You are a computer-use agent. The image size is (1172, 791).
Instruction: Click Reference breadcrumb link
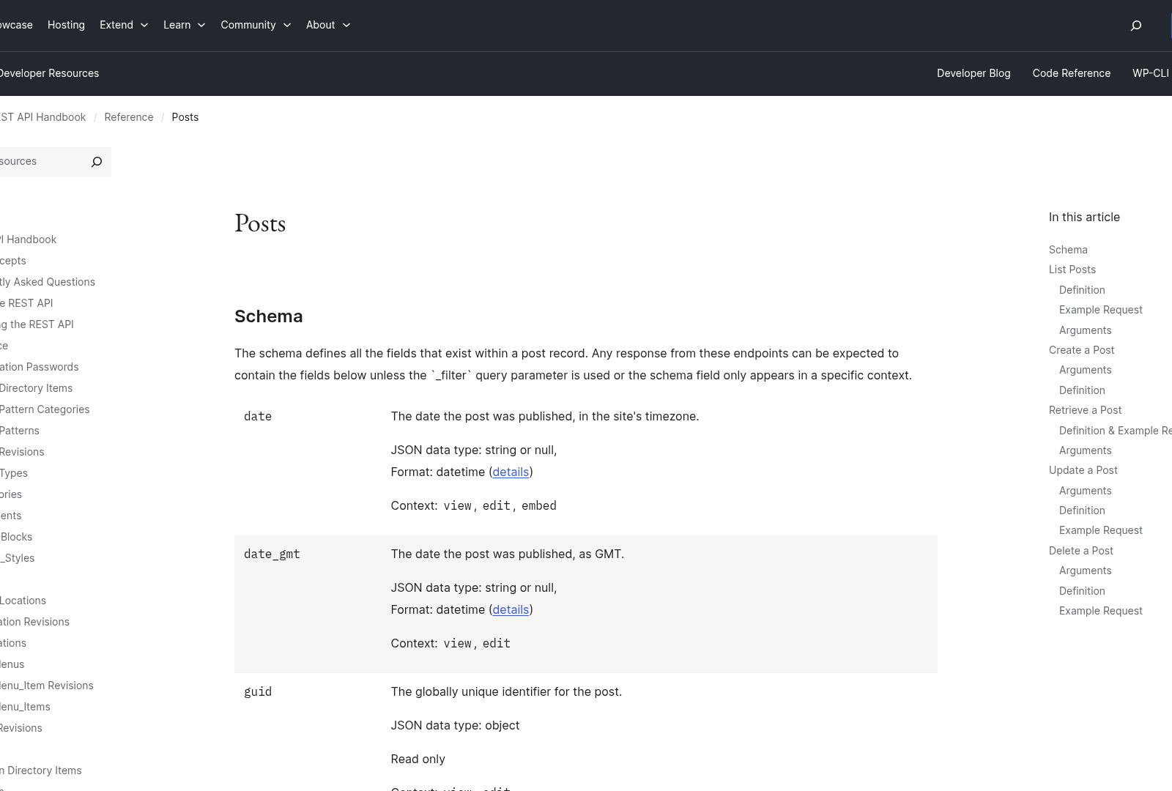coord(129,117)
